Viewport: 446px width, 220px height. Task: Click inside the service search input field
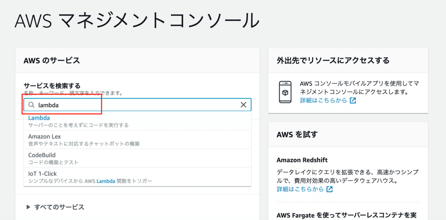pyautogui.click(x=111, y=105)
